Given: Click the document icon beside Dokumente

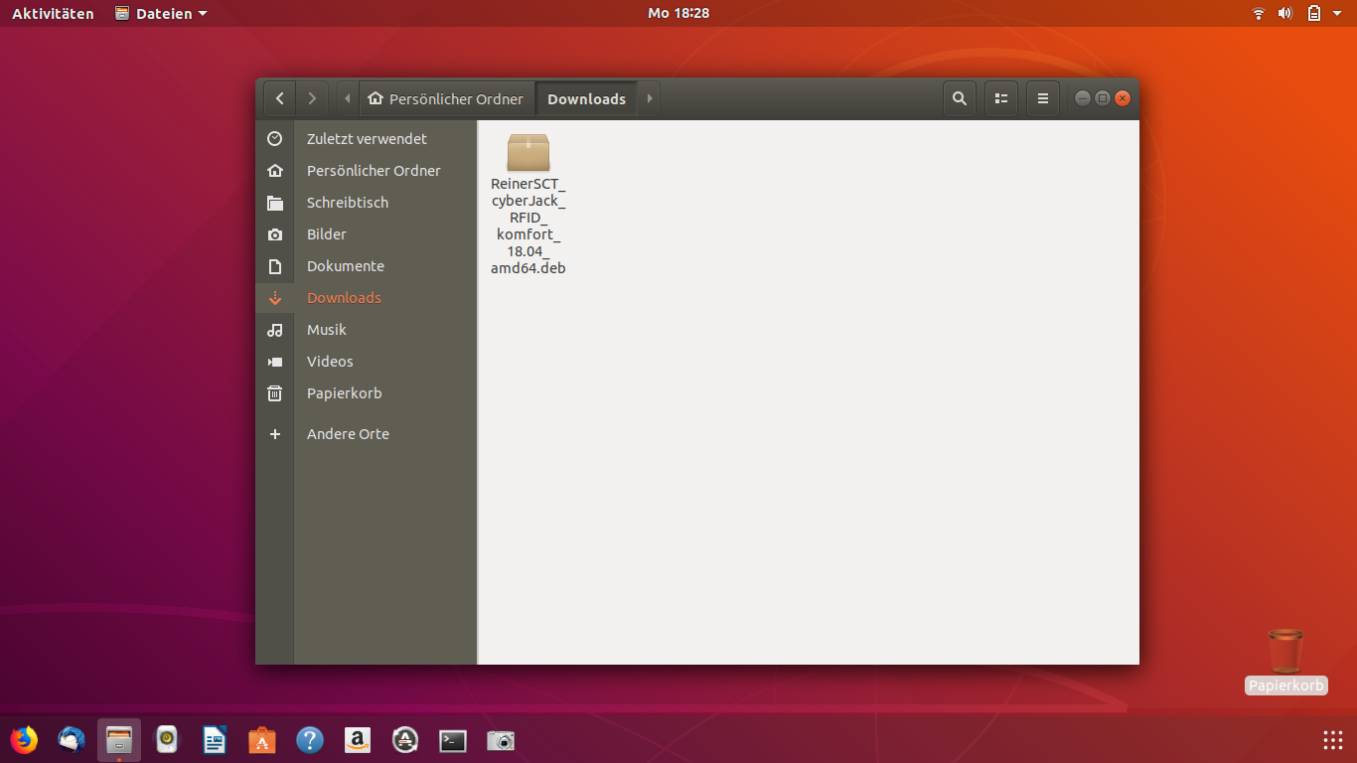Looking at the screenshot, I should pyautogui.click(x=275, y=266).
